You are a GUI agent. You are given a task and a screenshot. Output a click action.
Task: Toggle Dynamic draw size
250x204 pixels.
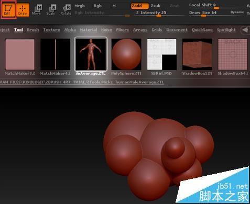[237, 12]
